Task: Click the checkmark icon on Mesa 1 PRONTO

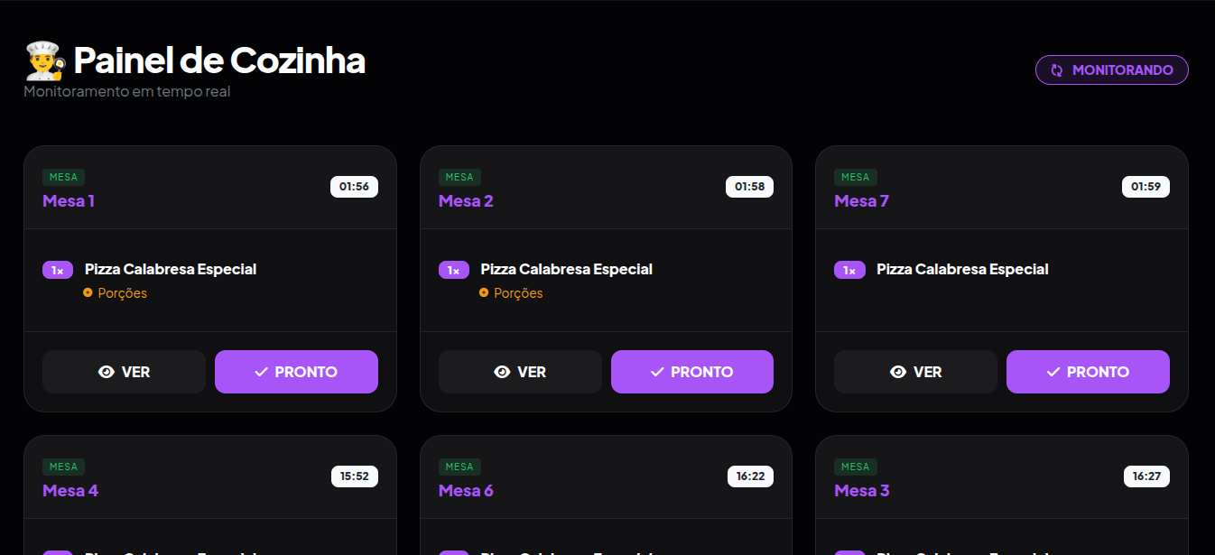Action: pos(262,372)
